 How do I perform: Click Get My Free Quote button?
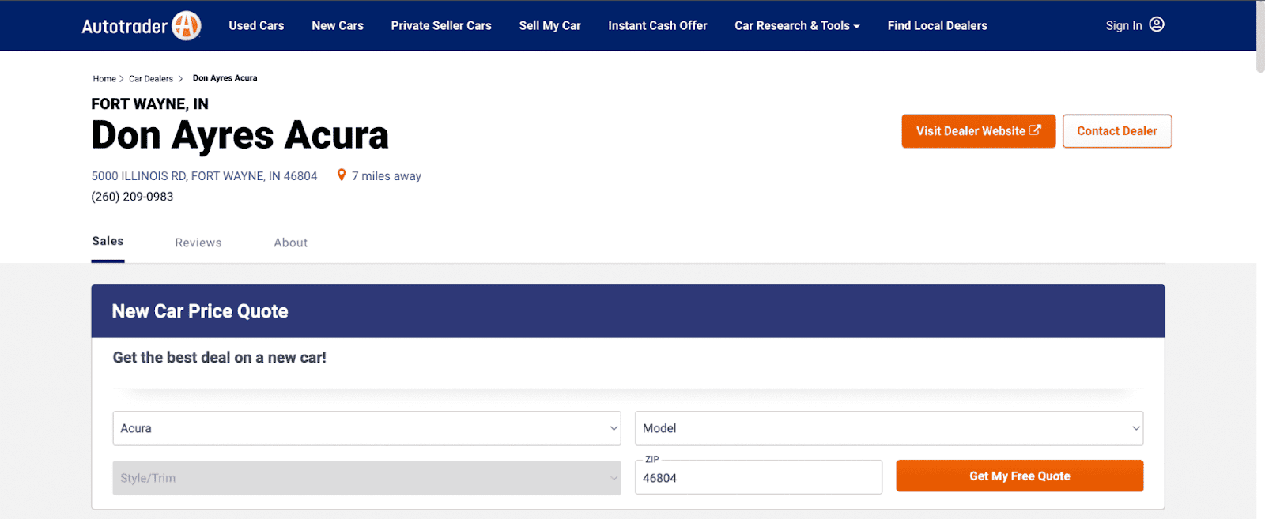coord(1020,476)
